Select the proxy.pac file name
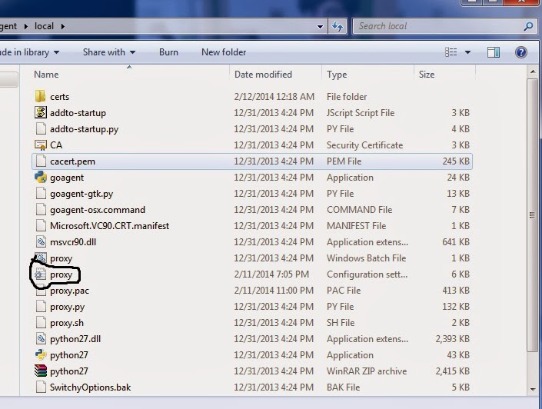542x409 pixels. (x=69, y=291)
